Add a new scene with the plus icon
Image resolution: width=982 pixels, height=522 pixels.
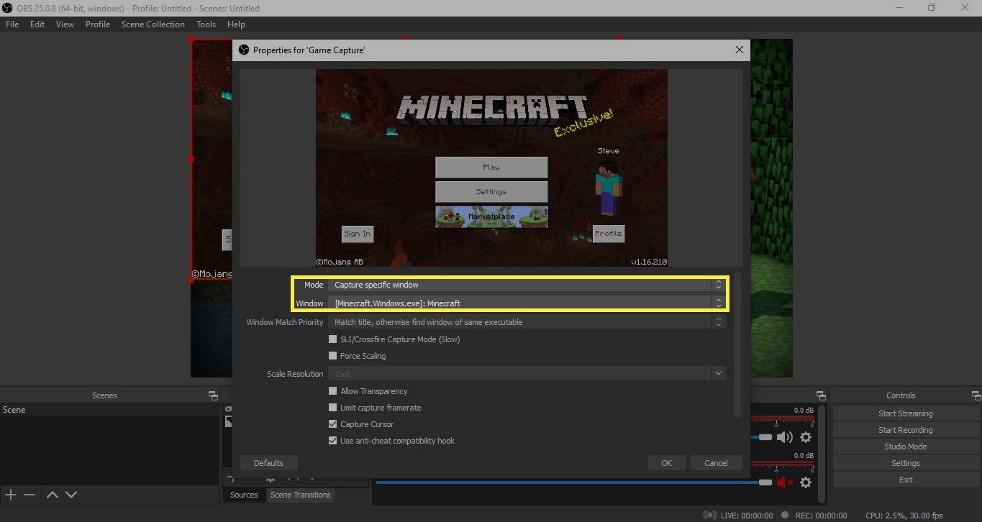point(11,495)
